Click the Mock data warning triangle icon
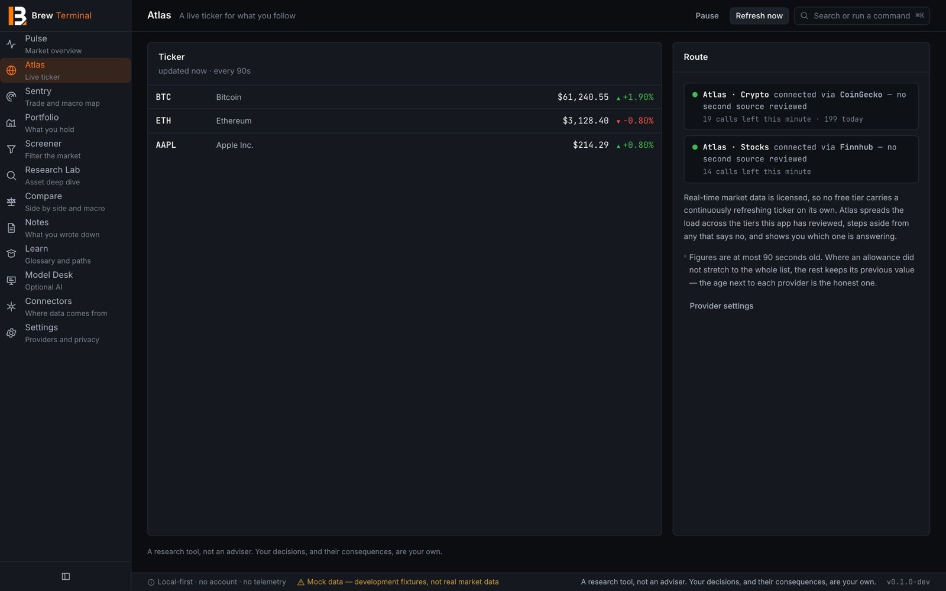 (300, 582)
